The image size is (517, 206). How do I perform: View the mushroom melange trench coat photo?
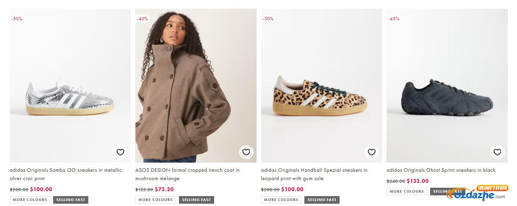pos(196,86)
